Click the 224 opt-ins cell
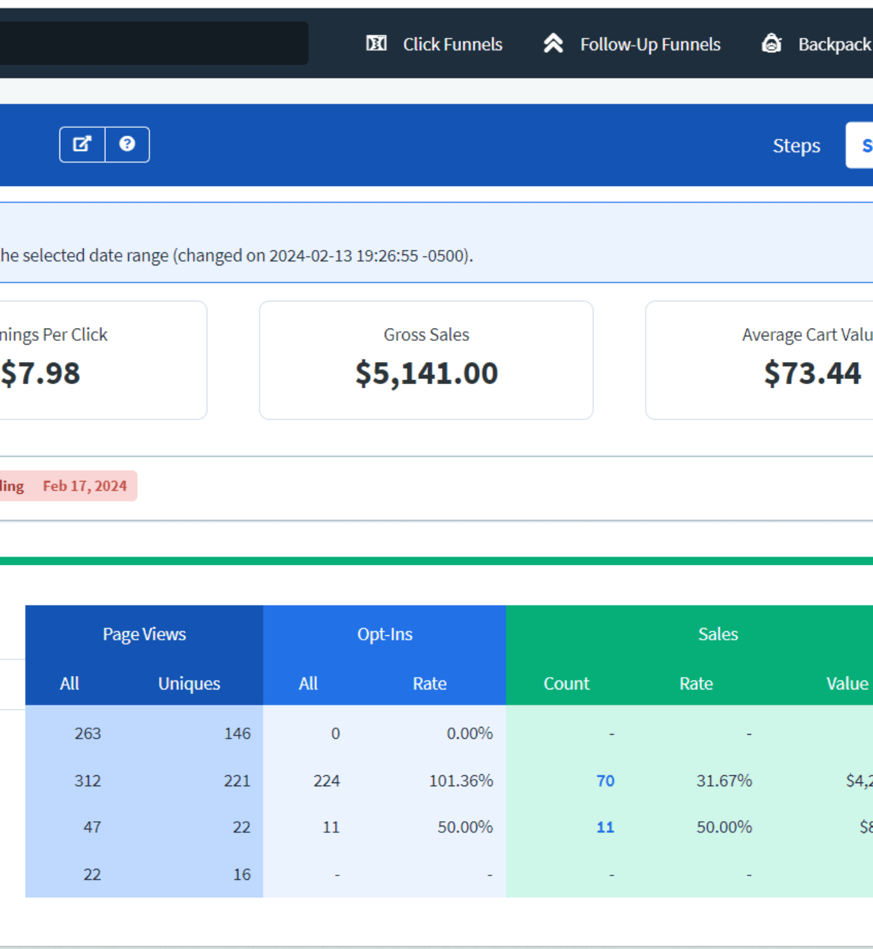The height and width of the screenshot is (949, 873). pos(327,781)
